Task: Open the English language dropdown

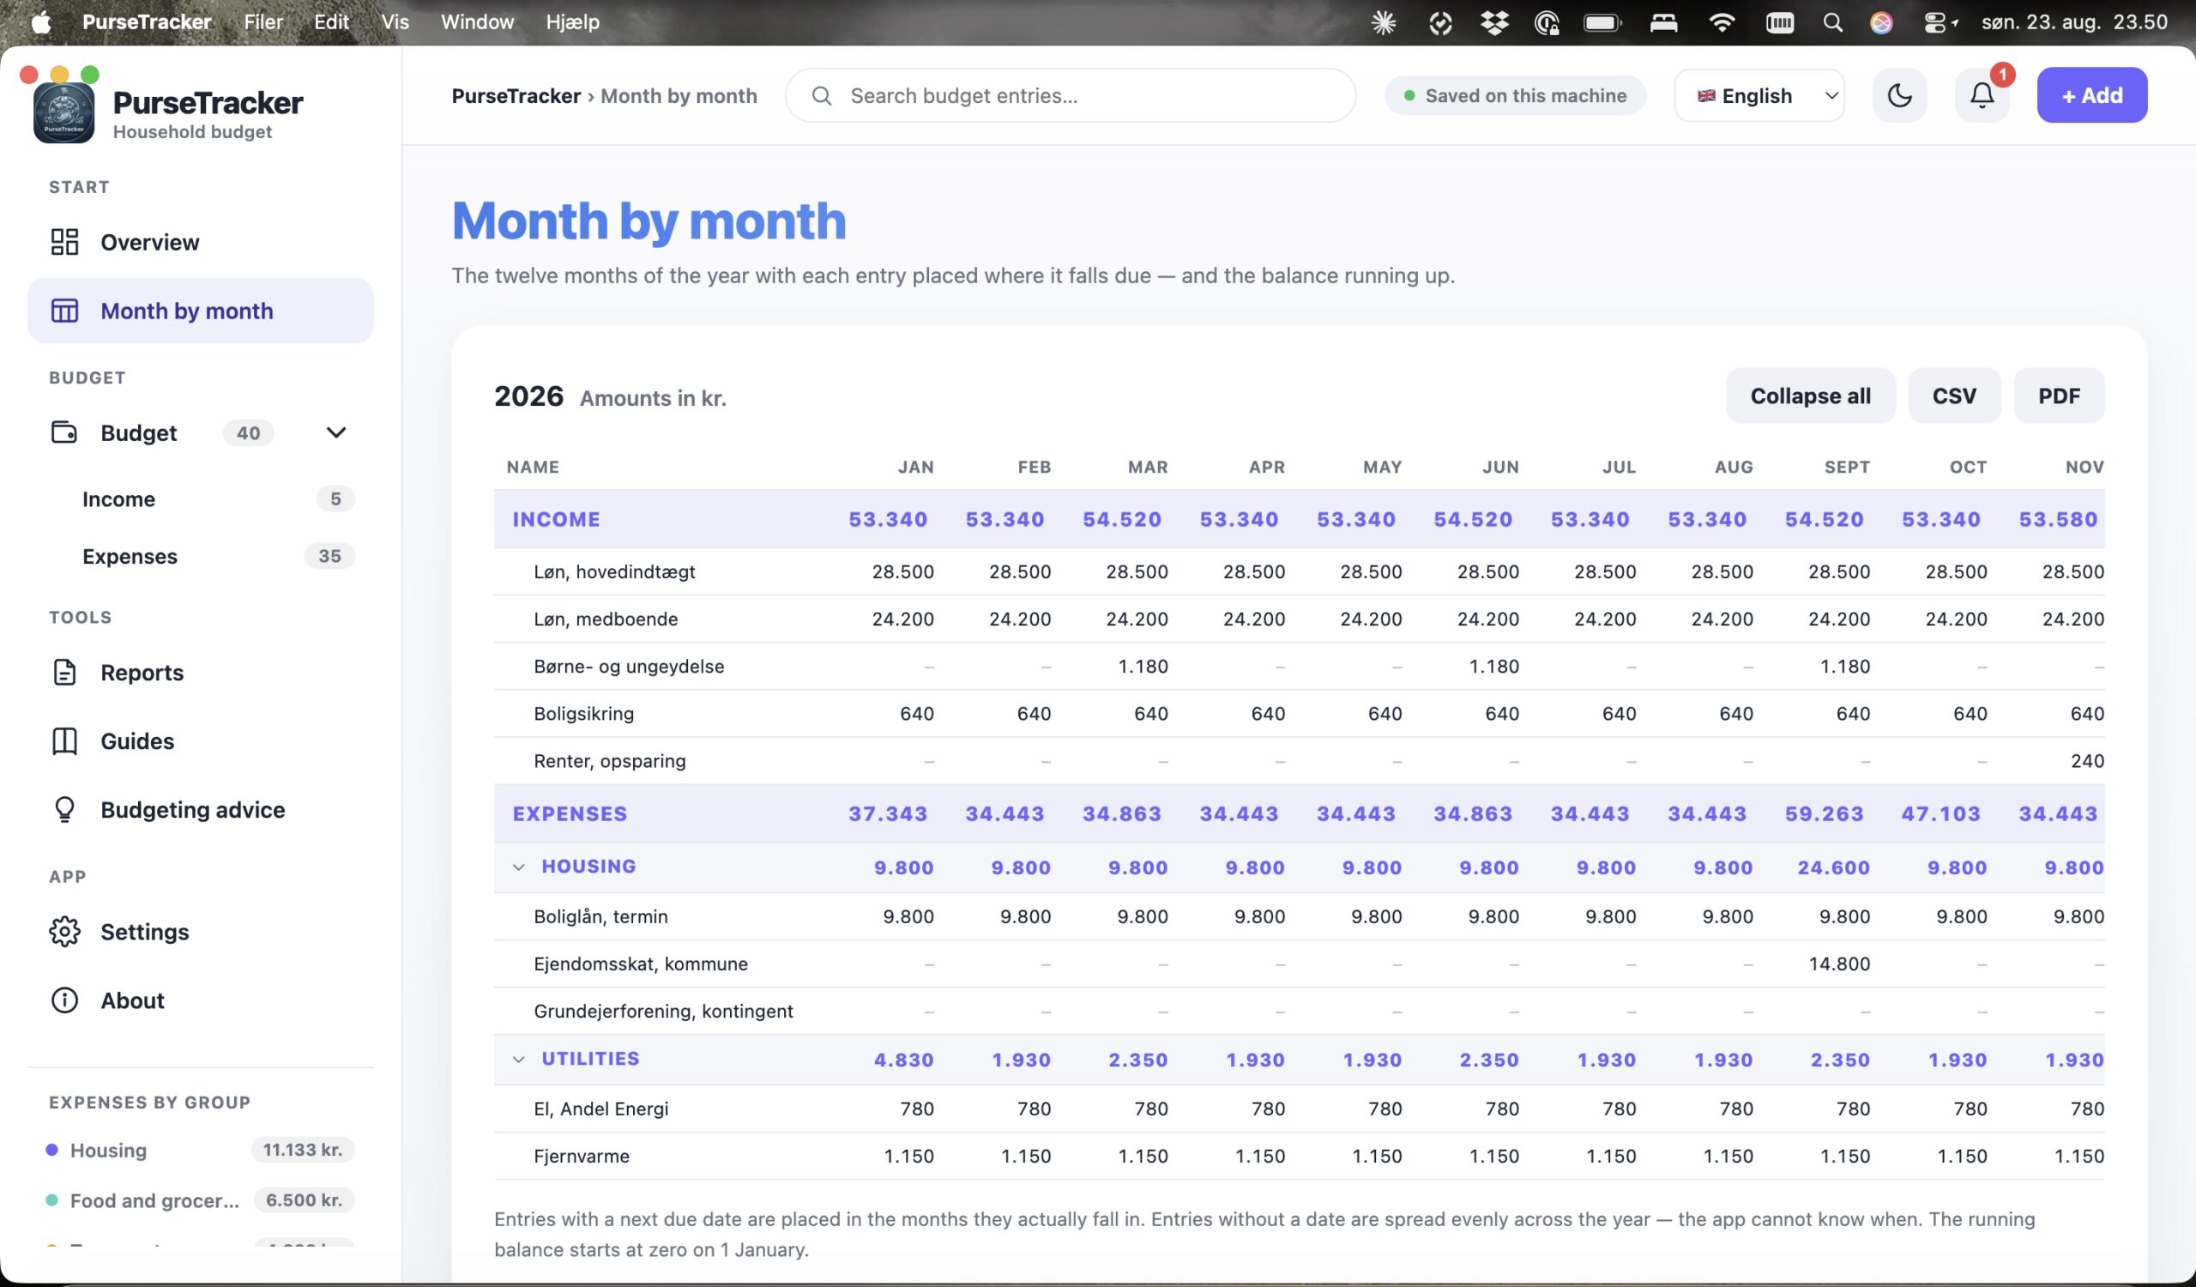Action: [x=1759, y=95]
